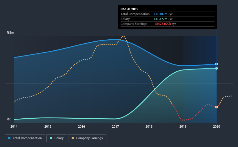Click the Company Earnings tooltip row label
Screen dimensions: 238x147
134,24
